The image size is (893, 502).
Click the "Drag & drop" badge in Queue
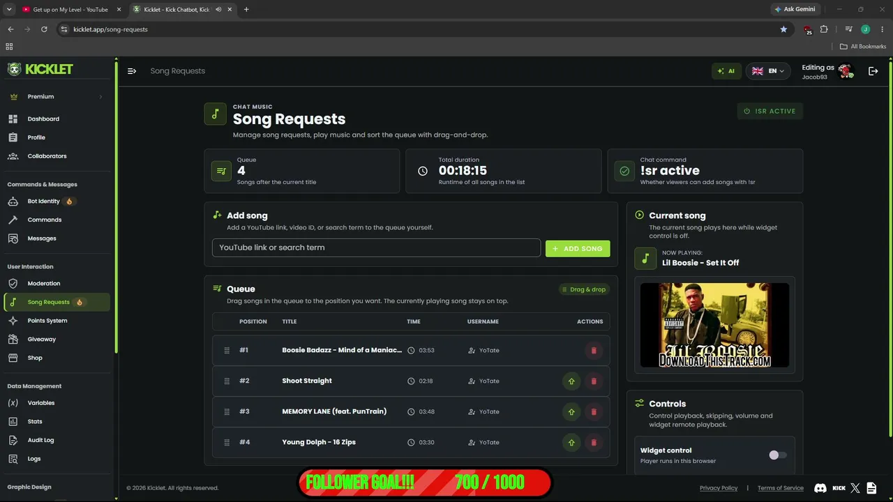coord(584,289)
